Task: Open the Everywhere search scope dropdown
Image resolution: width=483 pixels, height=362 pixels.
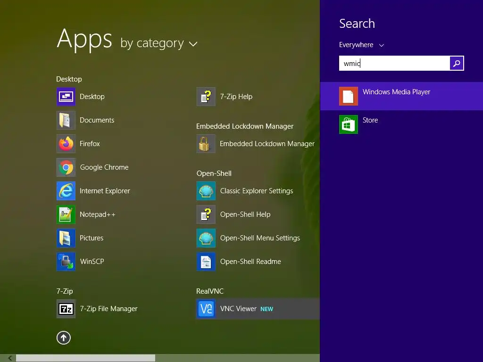Action: (362, 45)
